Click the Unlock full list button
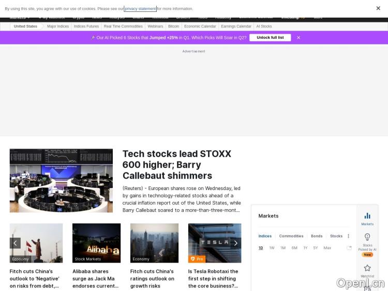The height and width of the screenshot is (291, 388). click(x=270, y=38)
